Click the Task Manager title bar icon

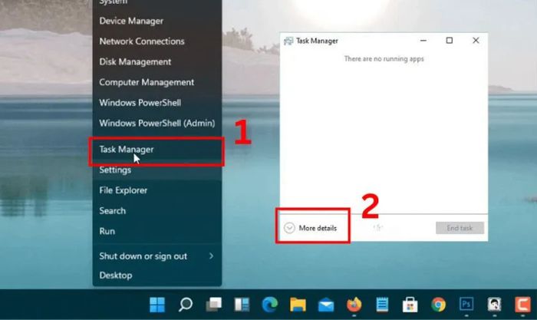coord(288,41)
